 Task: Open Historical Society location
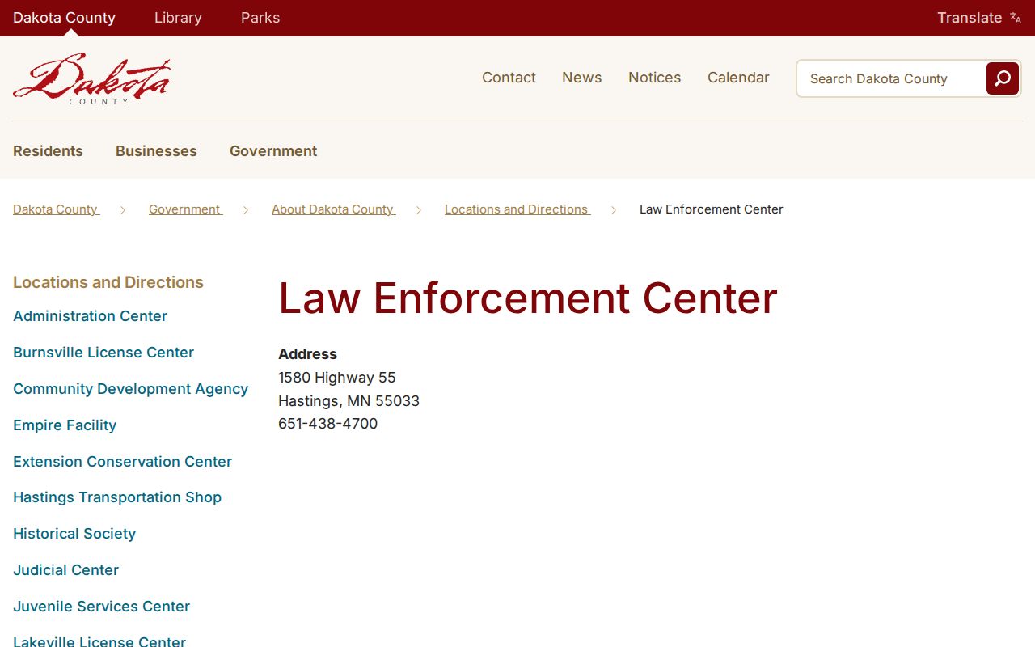74,534
